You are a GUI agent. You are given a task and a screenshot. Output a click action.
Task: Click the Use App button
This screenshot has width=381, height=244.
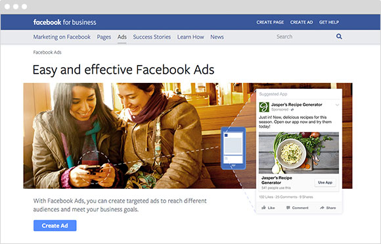pos(325,182)
